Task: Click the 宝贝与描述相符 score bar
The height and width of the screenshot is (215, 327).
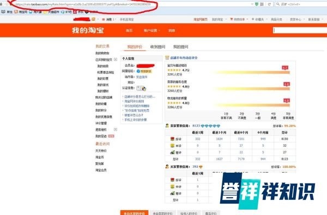Action: coord(251,72)
